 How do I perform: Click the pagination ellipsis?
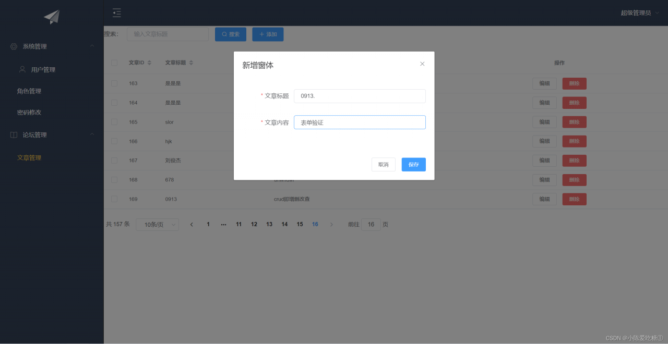[x=223, y=225]
